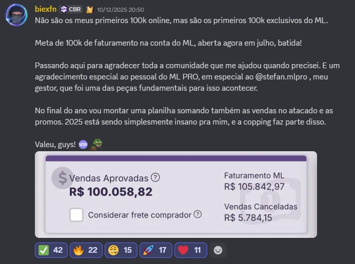Image resolution: width=355 pixels, height=264 pixels.
Task: Click the purple copping emoji after Valeu, guys!
Action: click(x=83, y=145)
